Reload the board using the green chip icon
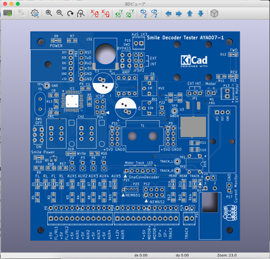 pos(7,13)
